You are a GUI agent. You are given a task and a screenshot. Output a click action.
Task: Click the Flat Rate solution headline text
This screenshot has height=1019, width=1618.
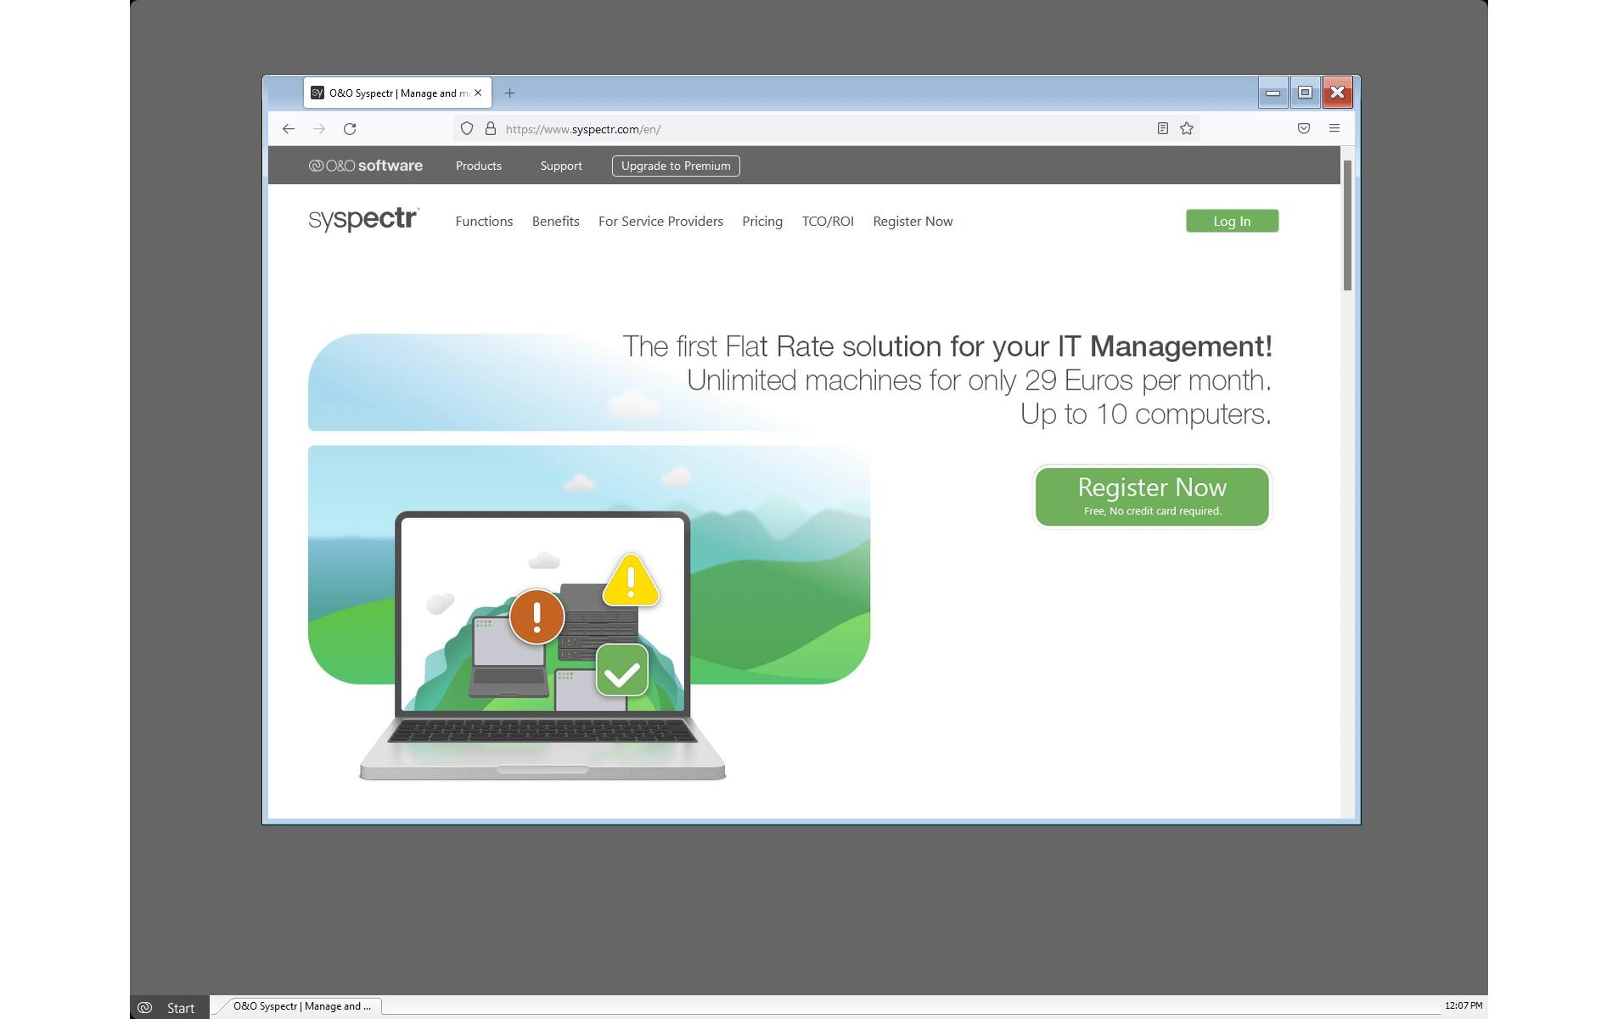point(947,346)
